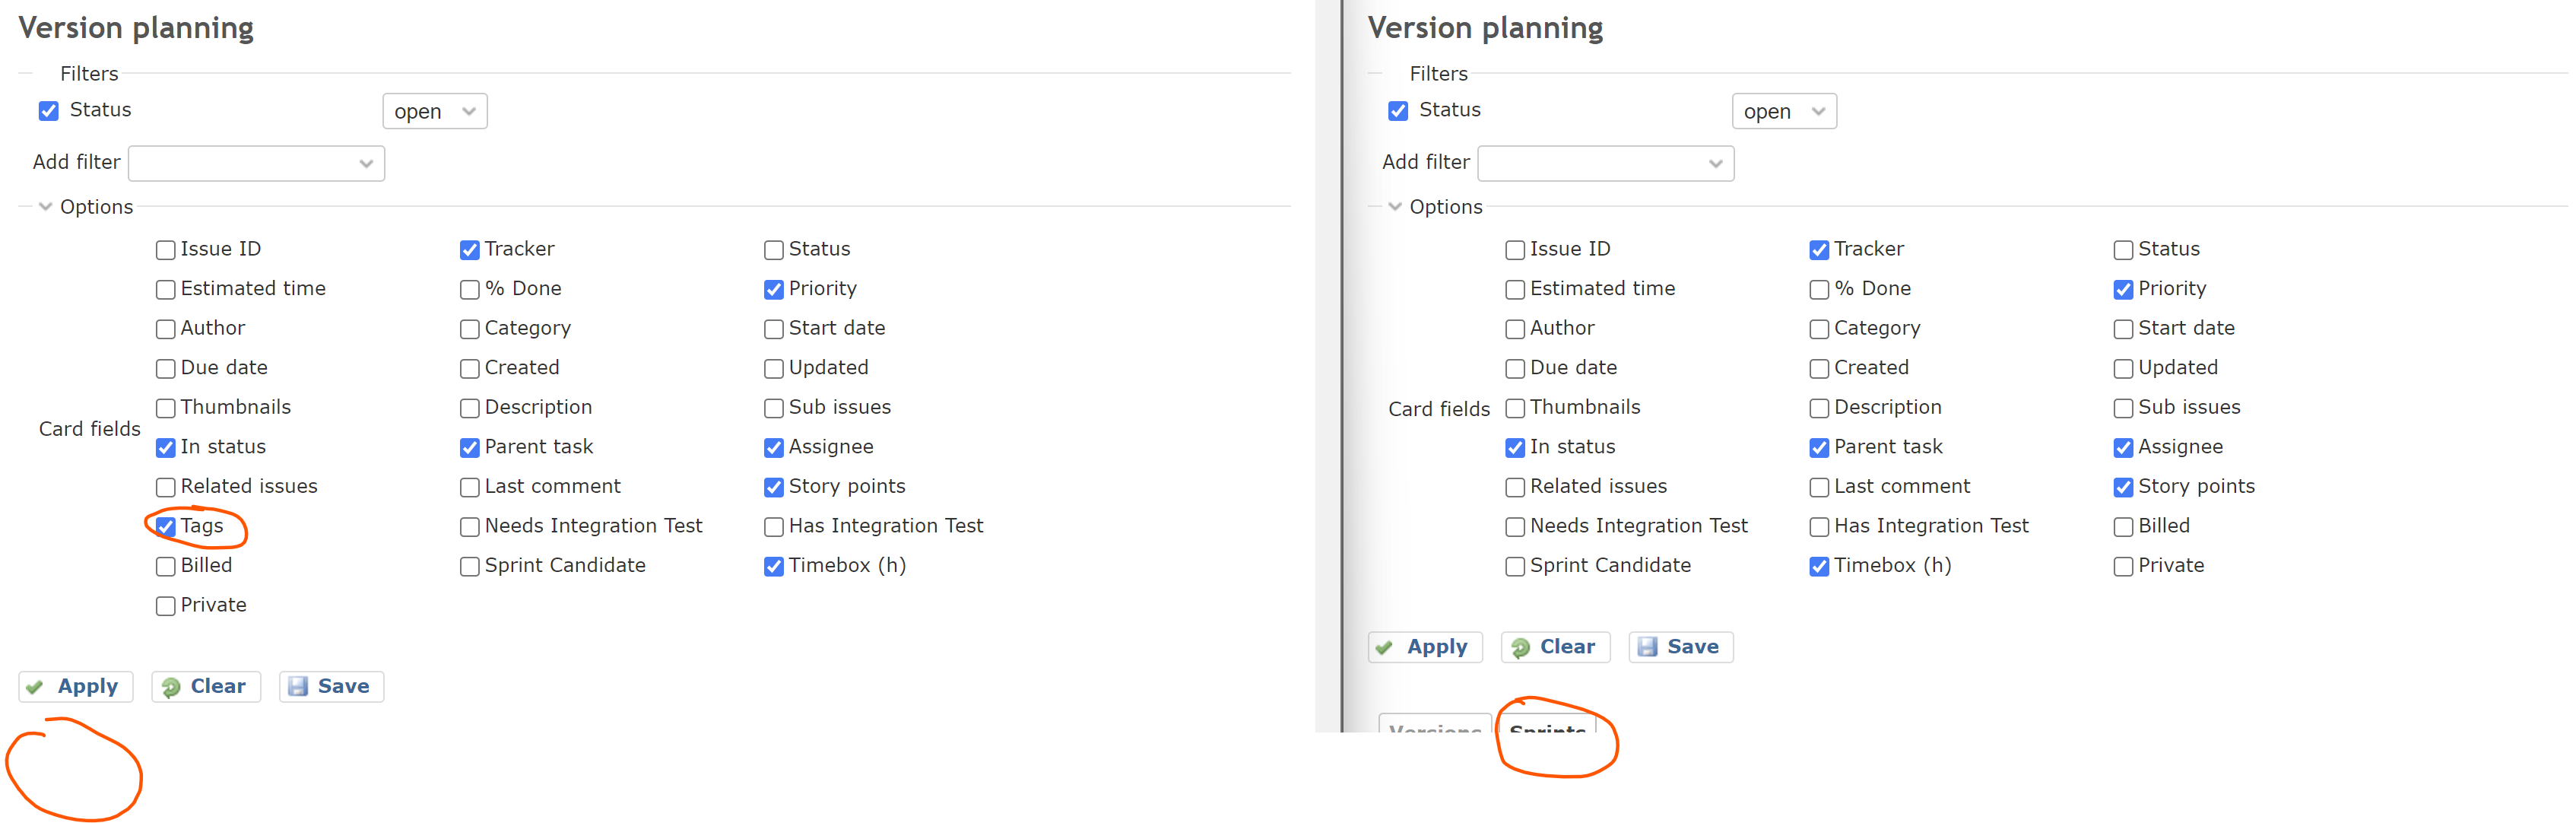The image size is (2576, 823).
Task: Open the Add filter dropdown in left panel
Action: 256,164
